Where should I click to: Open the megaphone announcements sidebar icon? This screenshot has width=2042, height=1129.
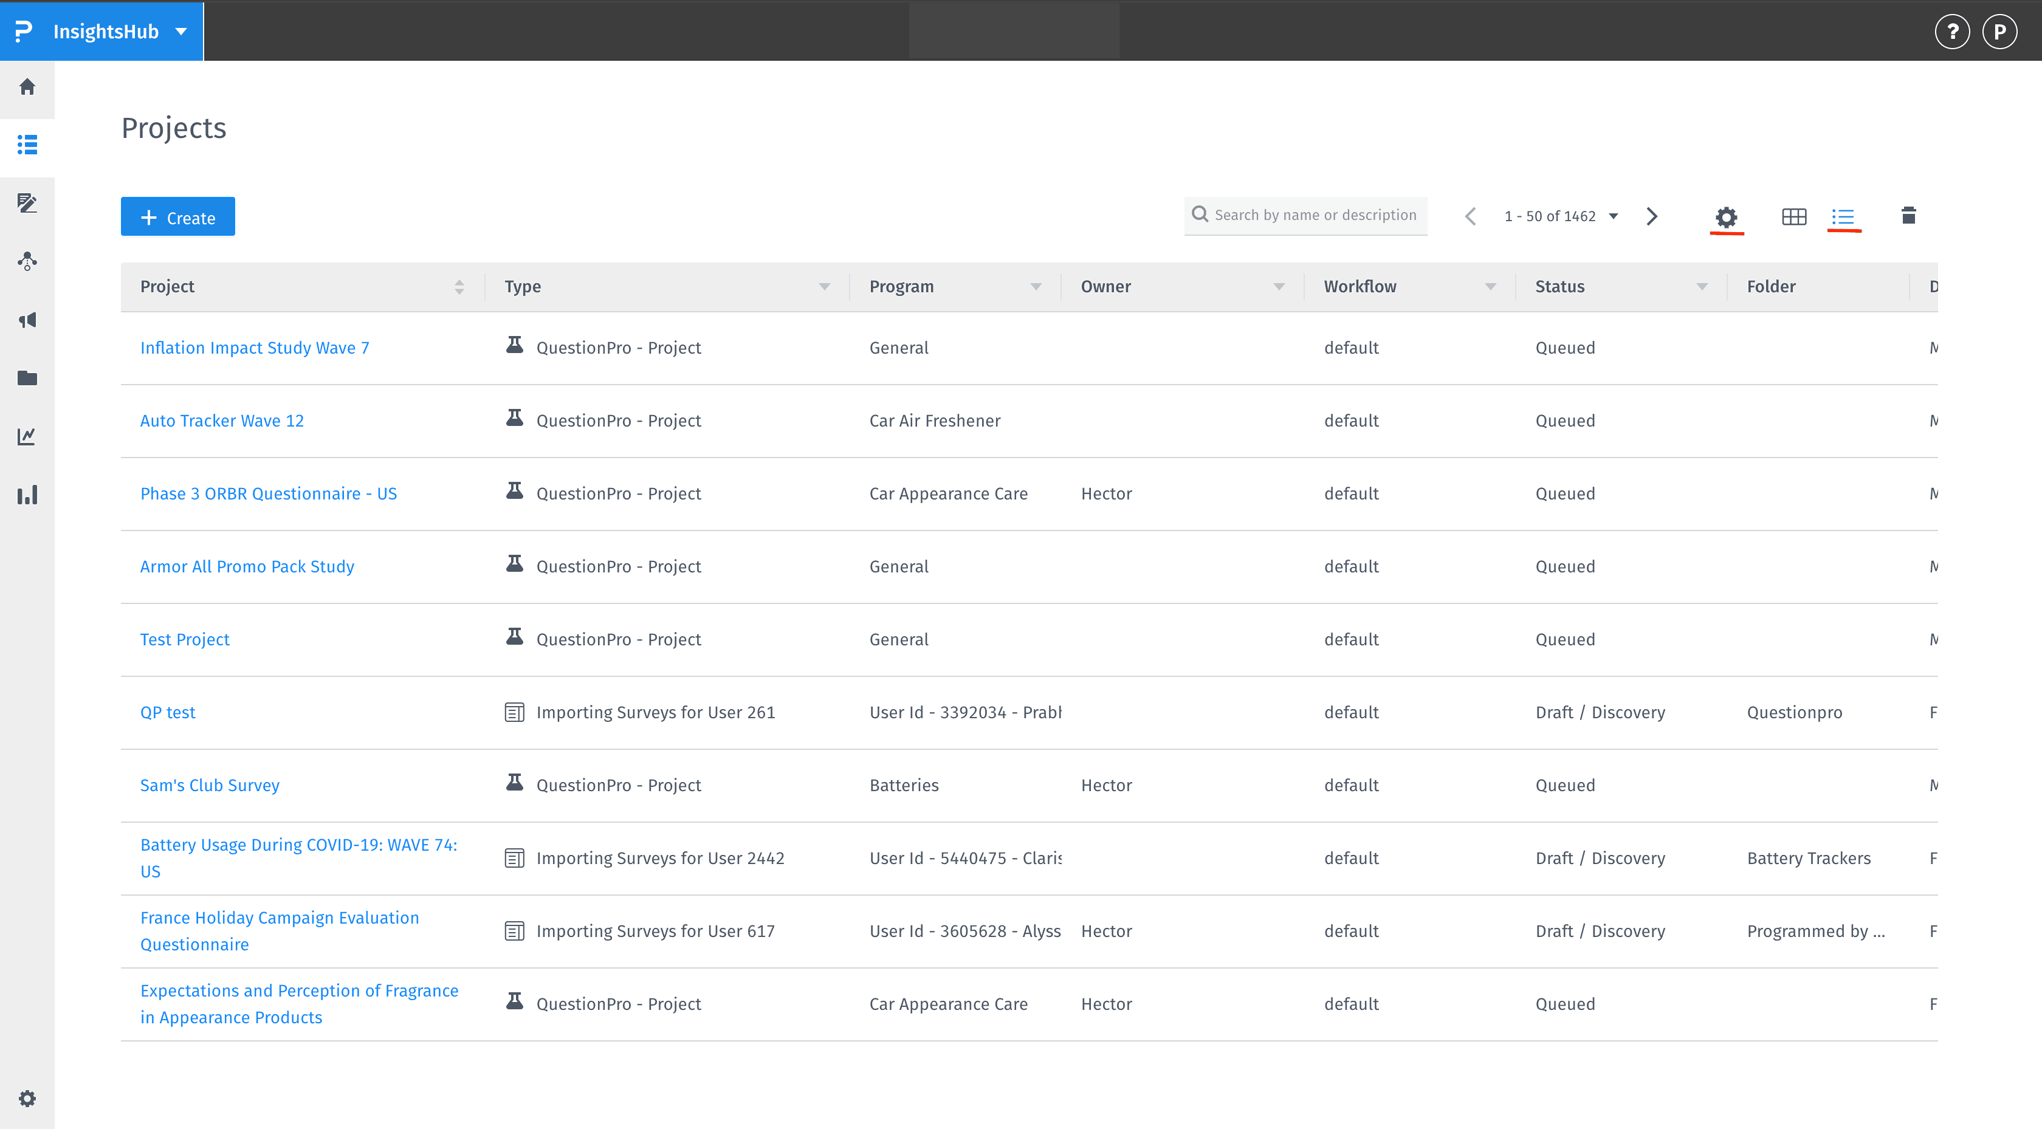pyautogui.click(x=27, y=320)
